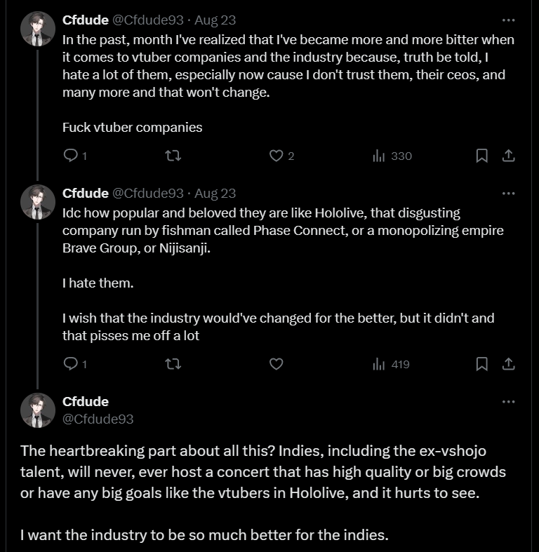Open Cfdude's avatar on the first tweet
This screenshot has height=552, width=539.
[x=37, y=29]
